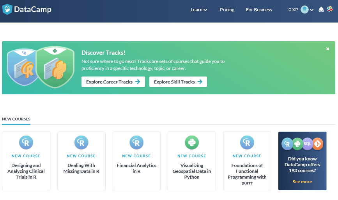Open the DataCamp home text logo
Screen dimensions: 338x200
(x=33, y=9)
